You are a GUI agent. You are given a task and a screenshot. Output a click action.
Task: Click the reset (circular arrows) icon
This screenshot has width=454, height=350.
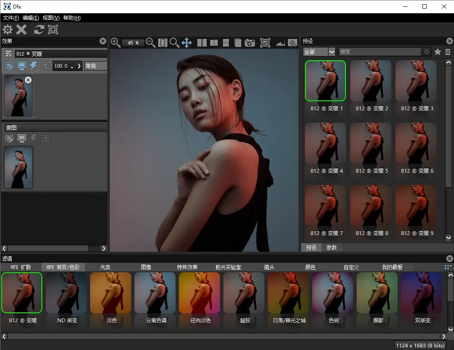tap(39, 29)
